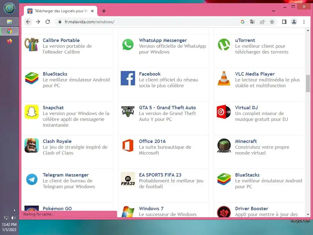The height and width of the screenshot is (235, 313).
Task: Click the Driver Booster red icon
Action: (224, 212)
